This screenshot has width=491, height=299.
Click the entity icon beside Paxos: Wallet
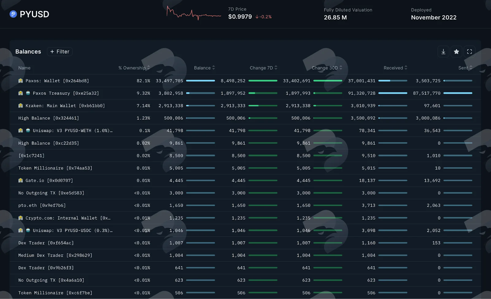[21, 81]
